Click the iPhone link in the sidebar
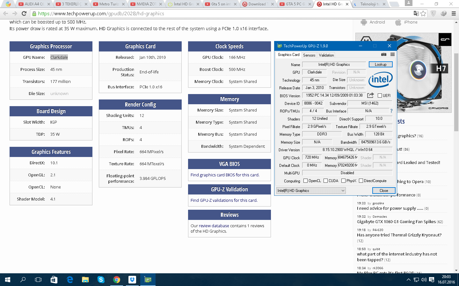The height and width of the screenshot is (286, 459). [x=406, y=22]
